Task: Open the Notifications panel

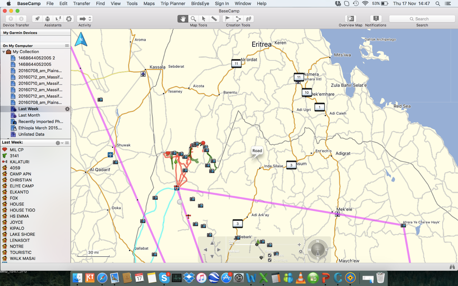Action: coord(375,19)
